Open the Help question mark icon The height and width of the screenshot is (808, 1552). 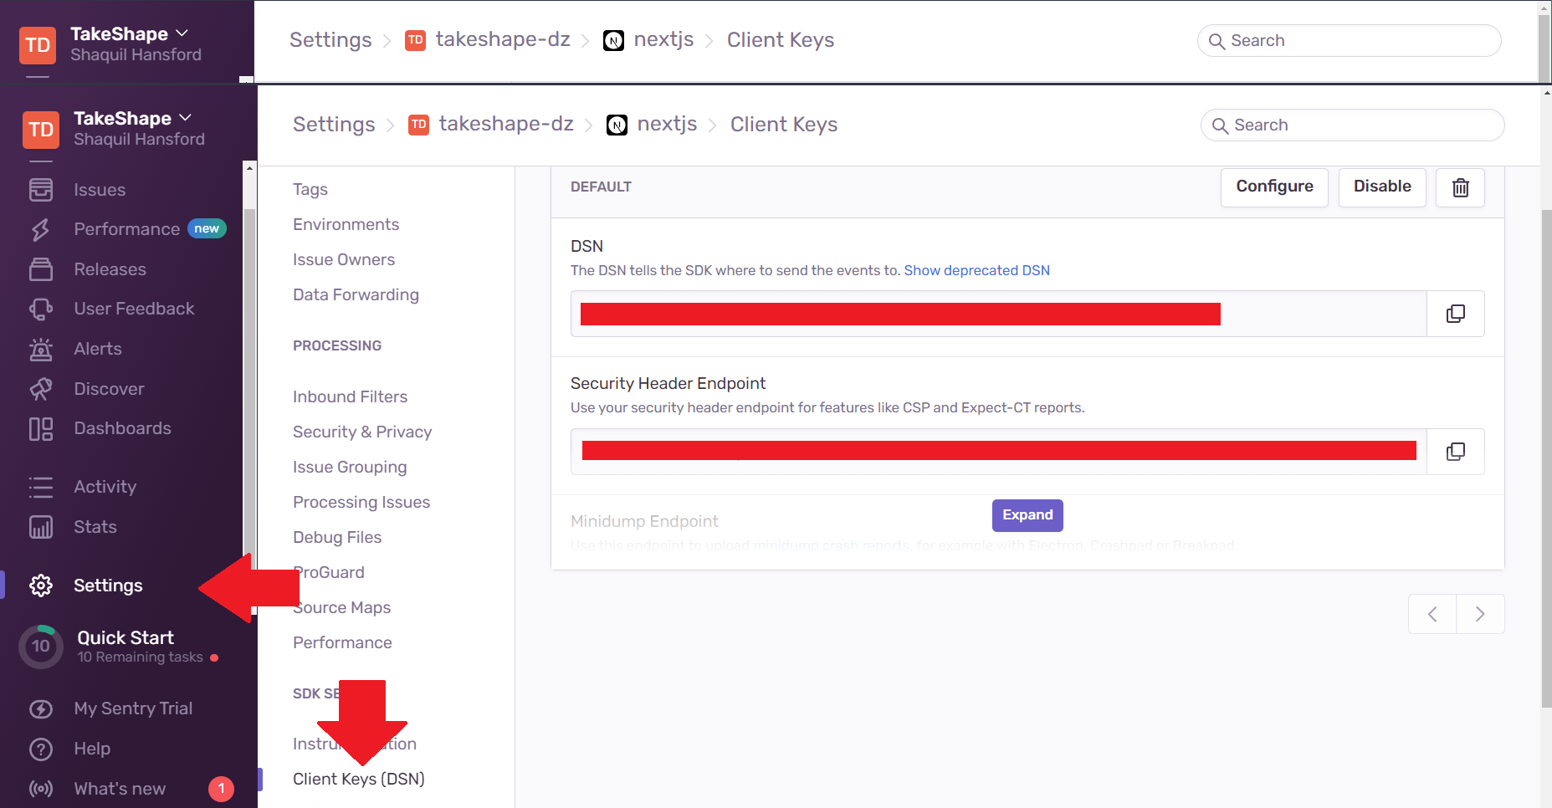tap(41, 749)
